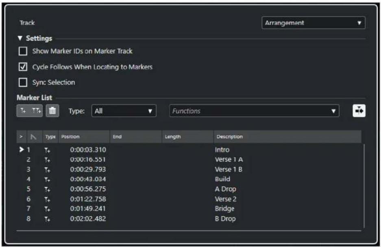The image size is (381, 247).
Task: Click the marker list vertical scrollbar
Action: (x=364, y=186)
